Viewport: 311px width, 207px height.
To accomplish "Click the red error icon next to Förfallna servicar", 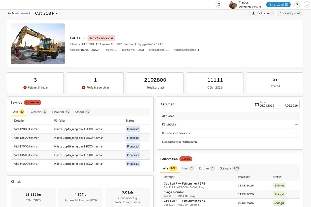I will point(84,87).
